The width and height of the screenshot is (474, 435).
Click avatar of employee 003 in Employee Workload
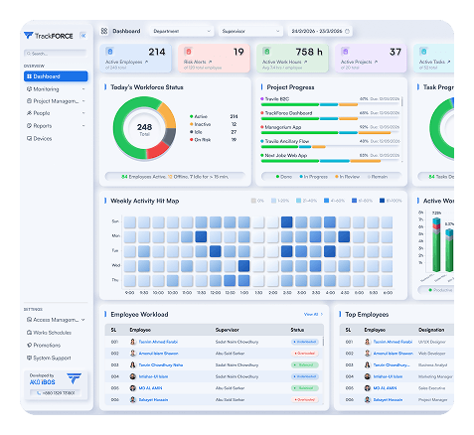pos(133,364)
